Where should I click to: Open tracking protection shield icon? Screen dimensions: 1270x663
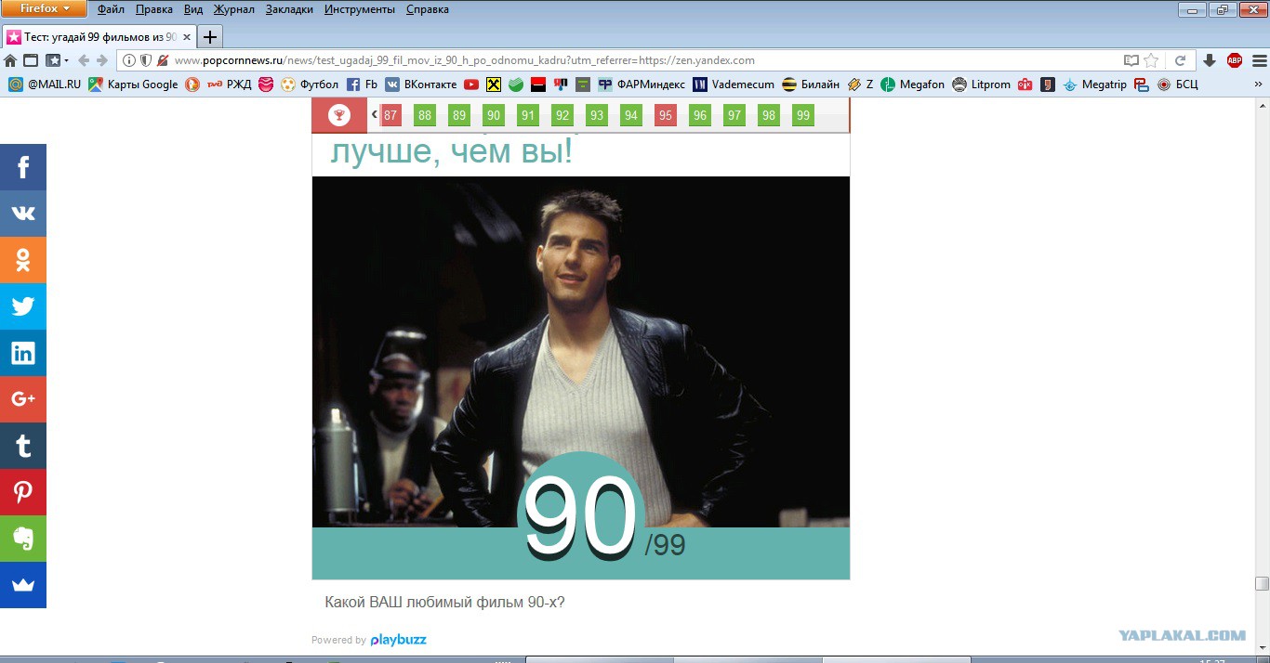pyautogui.click(x=145, y=60)
